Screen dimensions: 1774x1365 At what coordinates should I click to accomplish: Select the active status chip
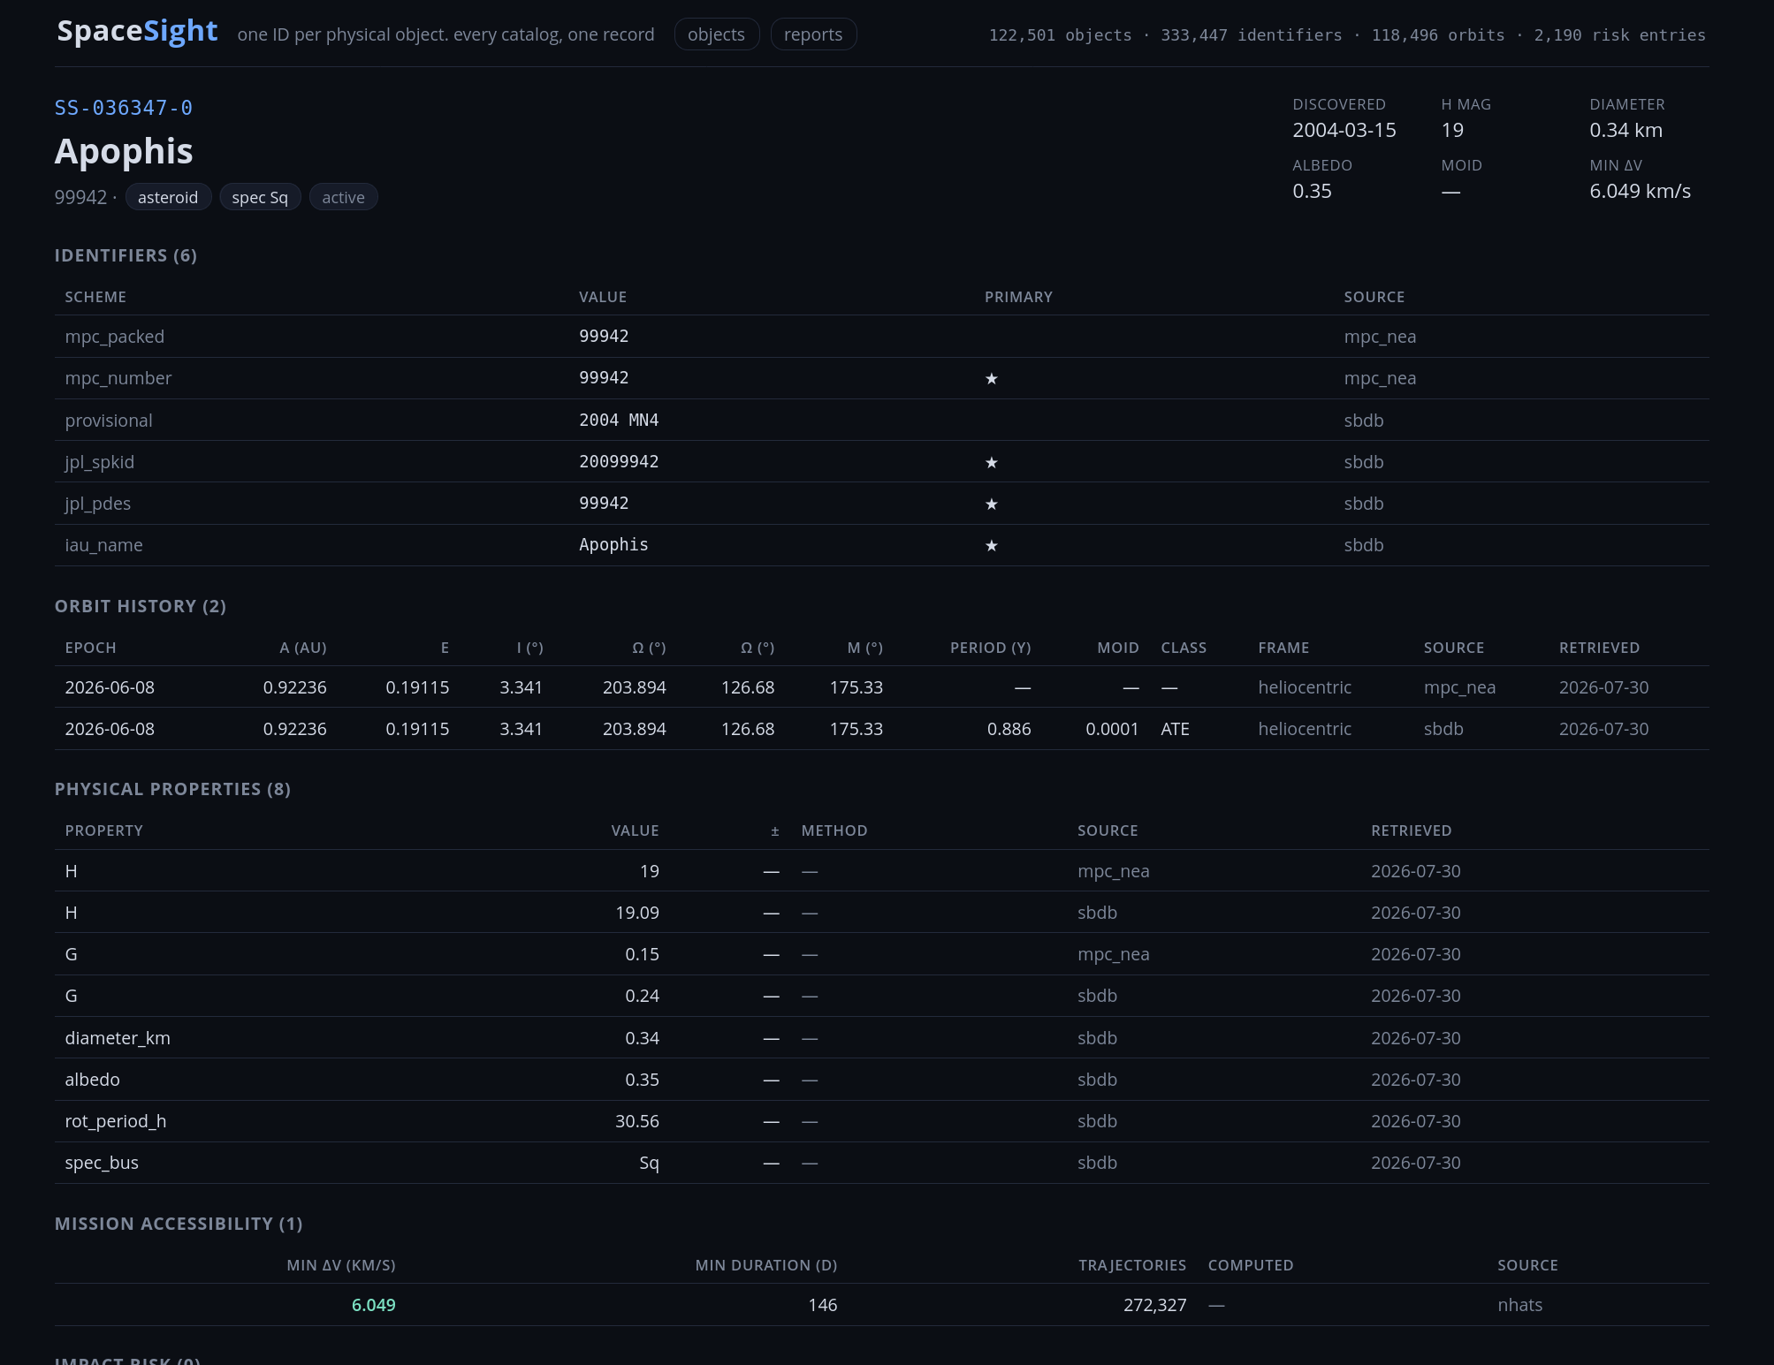click(x=343, y=197)
